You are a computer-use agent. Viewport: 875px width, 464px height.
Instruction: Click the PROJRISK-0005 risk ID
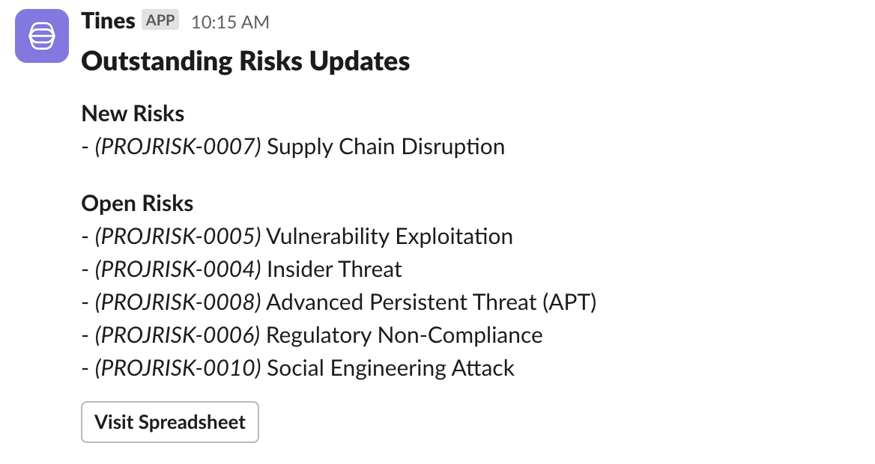pyautogui.click(x=178, y=236)
